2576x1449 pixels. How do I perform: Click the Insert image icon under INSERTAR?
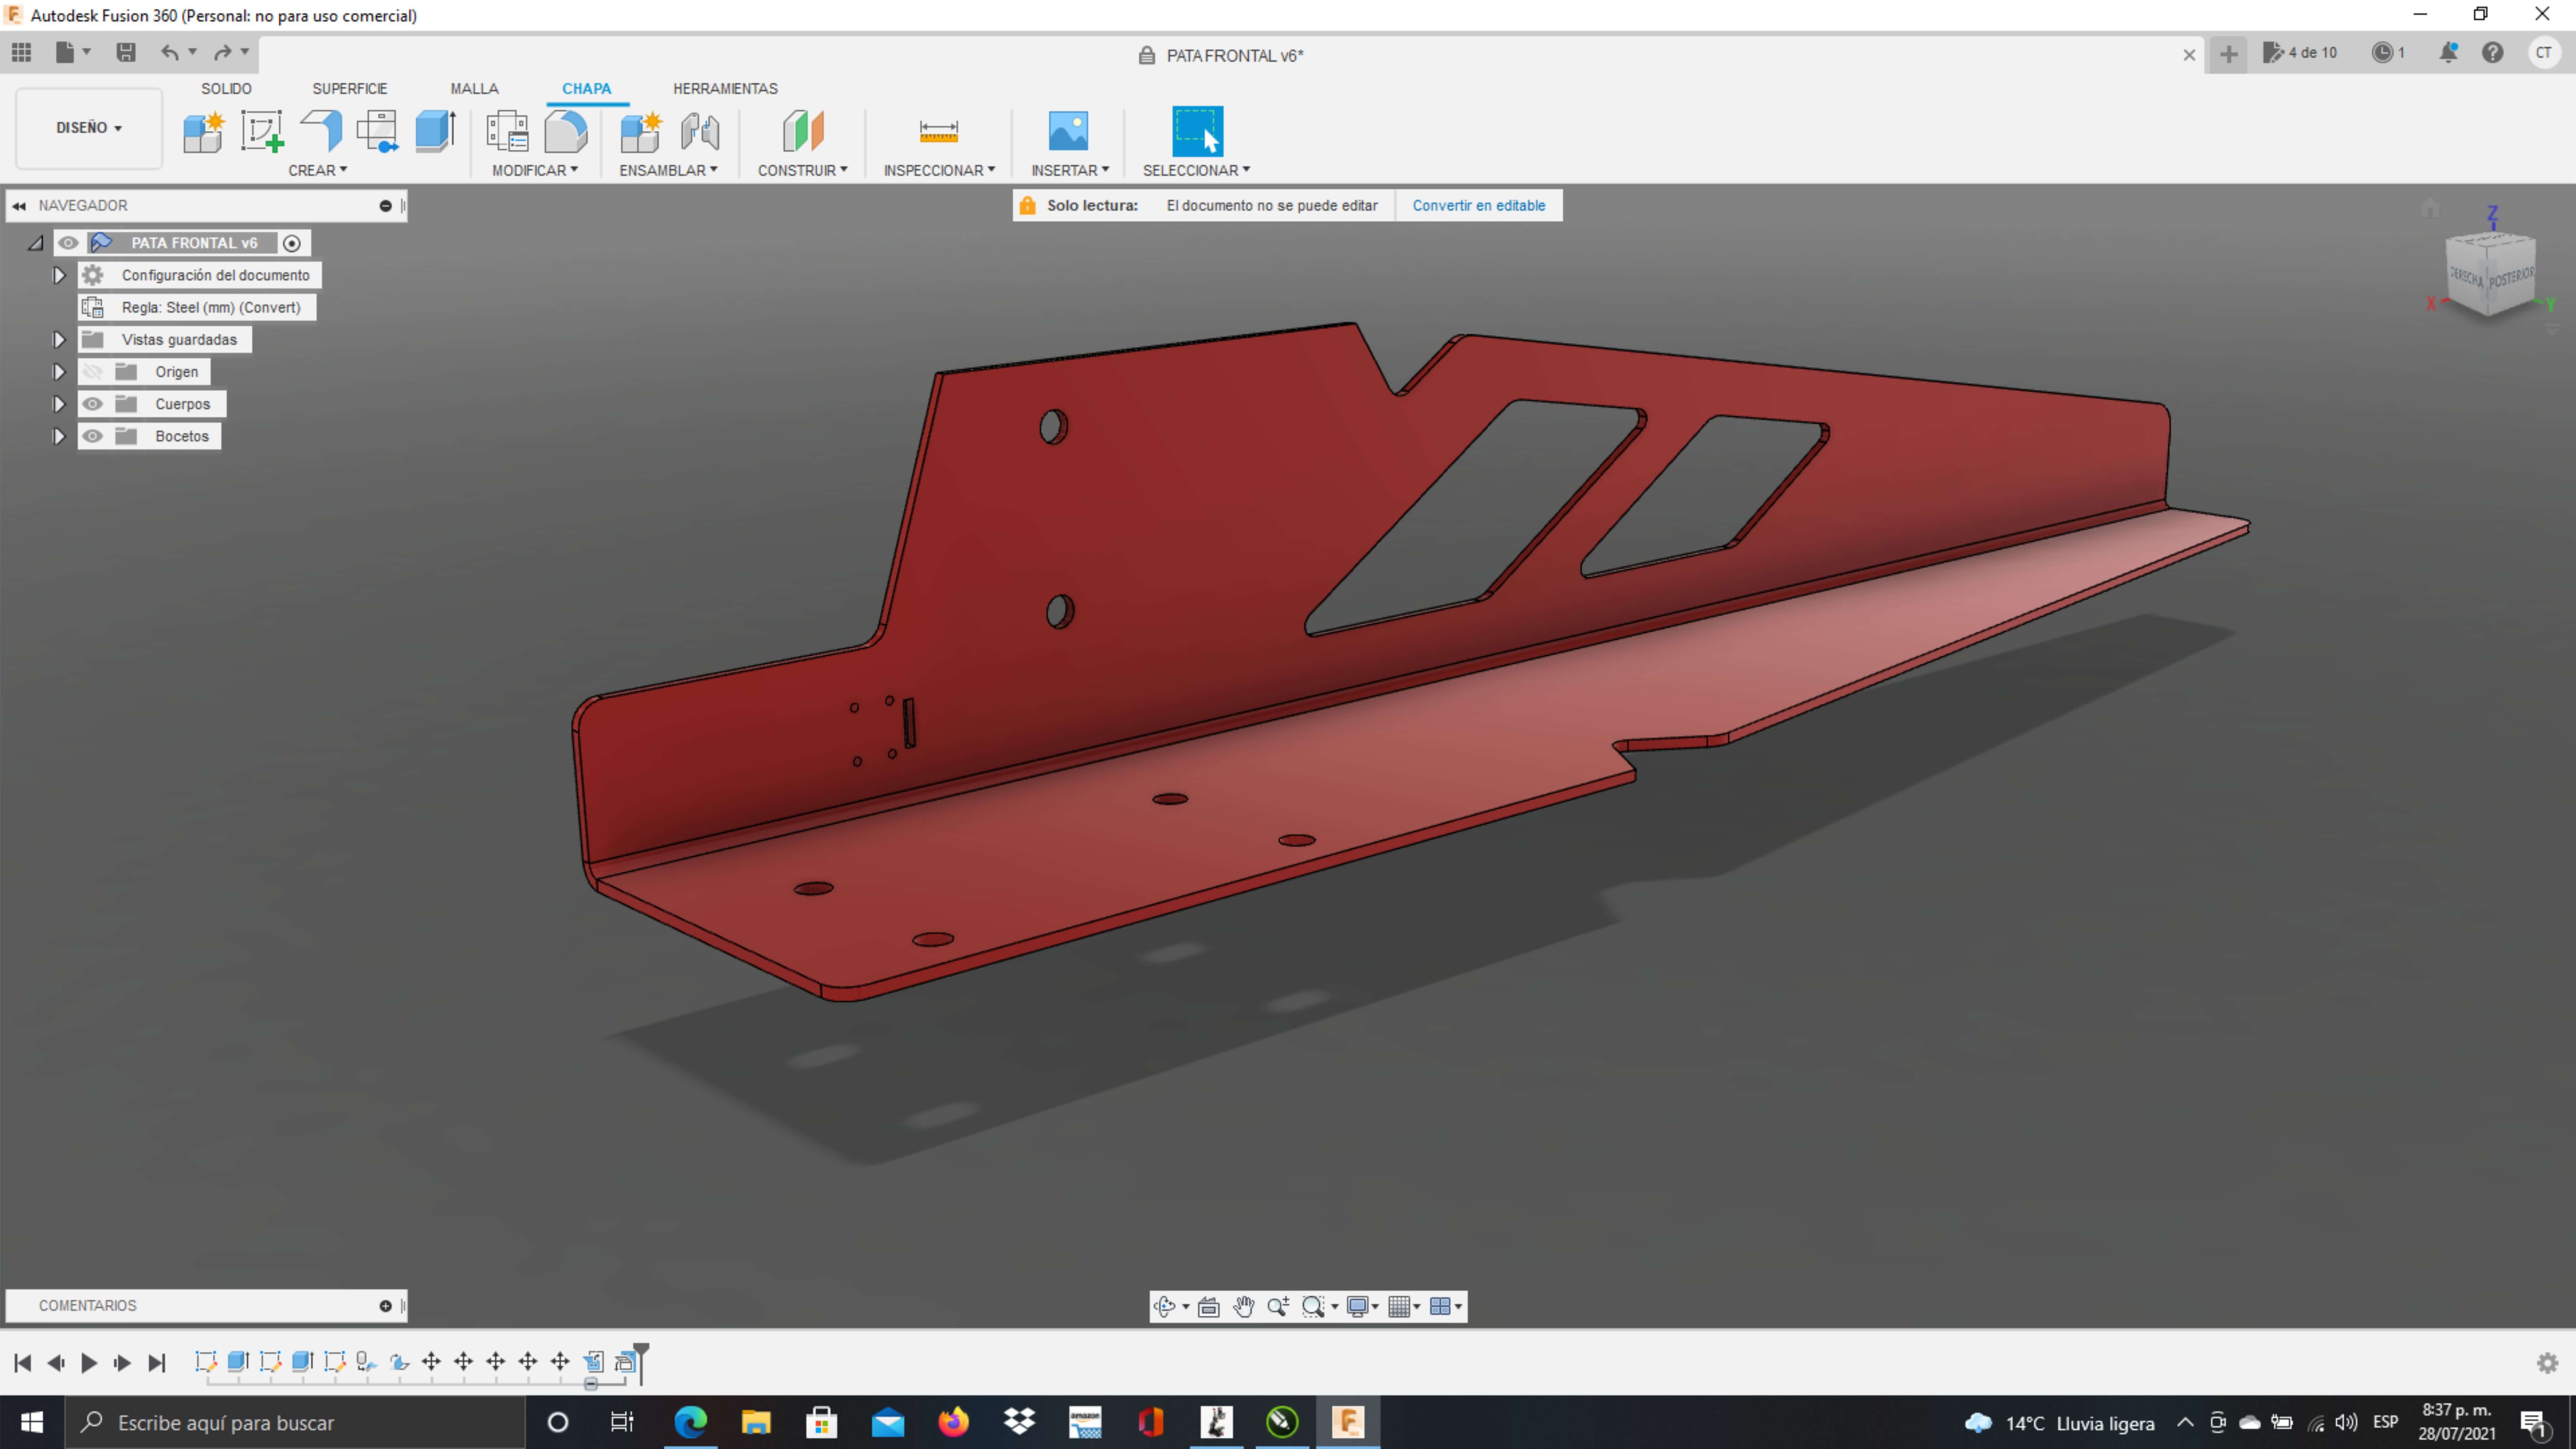[1068, 131]
